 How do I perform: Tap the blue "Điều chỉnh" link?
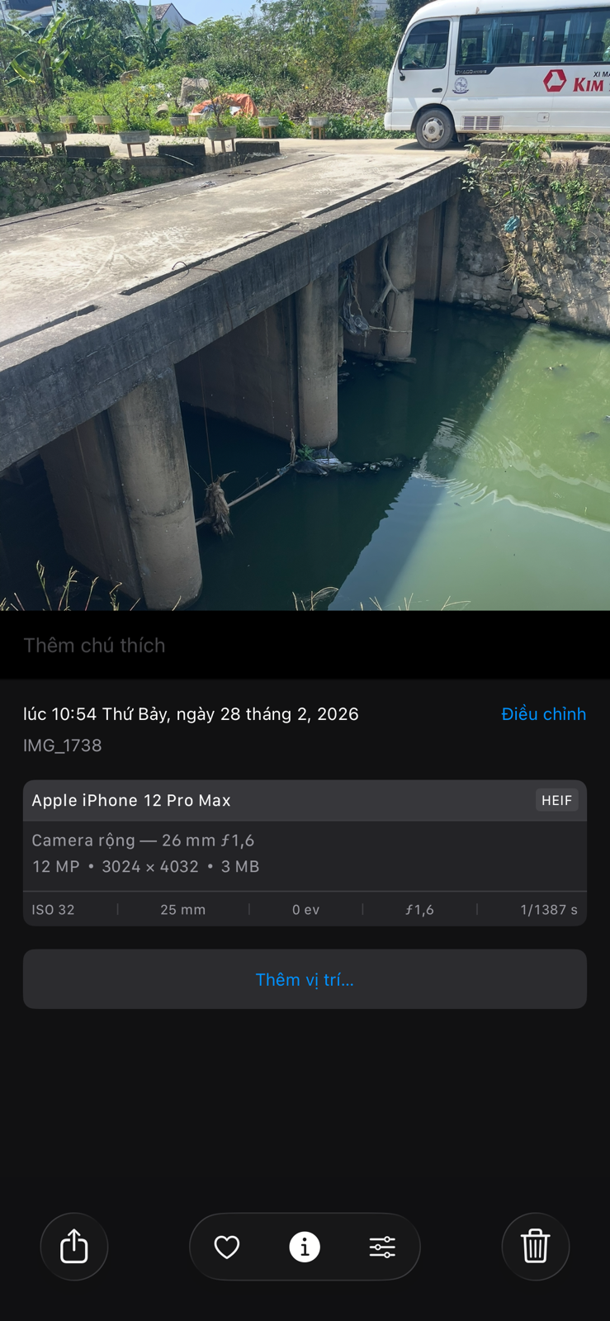(x=543, y=714)
